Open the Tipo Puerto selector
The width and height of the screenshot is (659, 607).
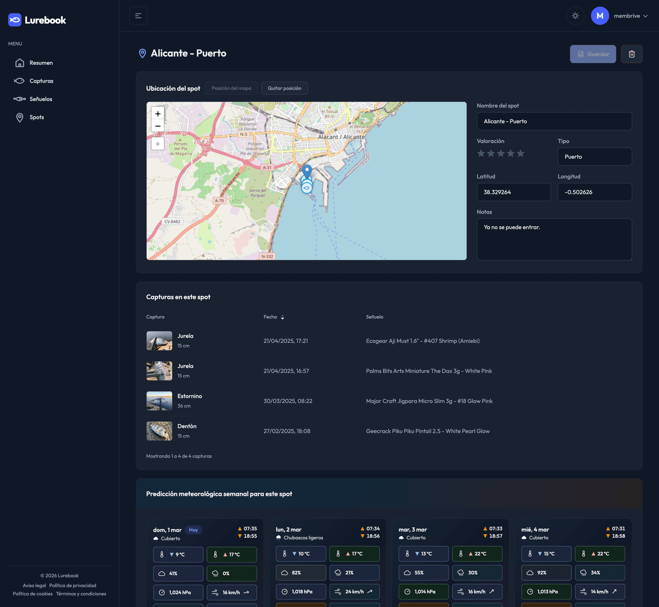594,157
